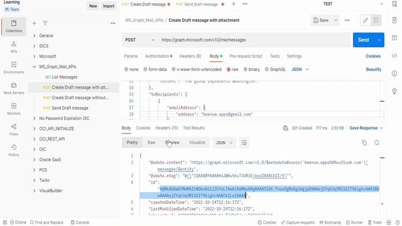Open the Tests request tab

click(x=274, y=56)
